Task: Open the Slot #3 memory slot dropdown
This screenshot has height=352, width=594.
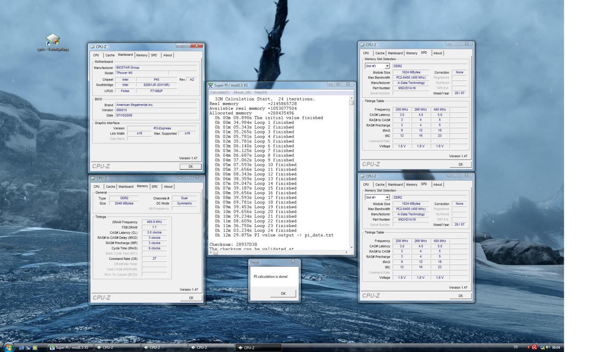Action: [x=387, y=66]
